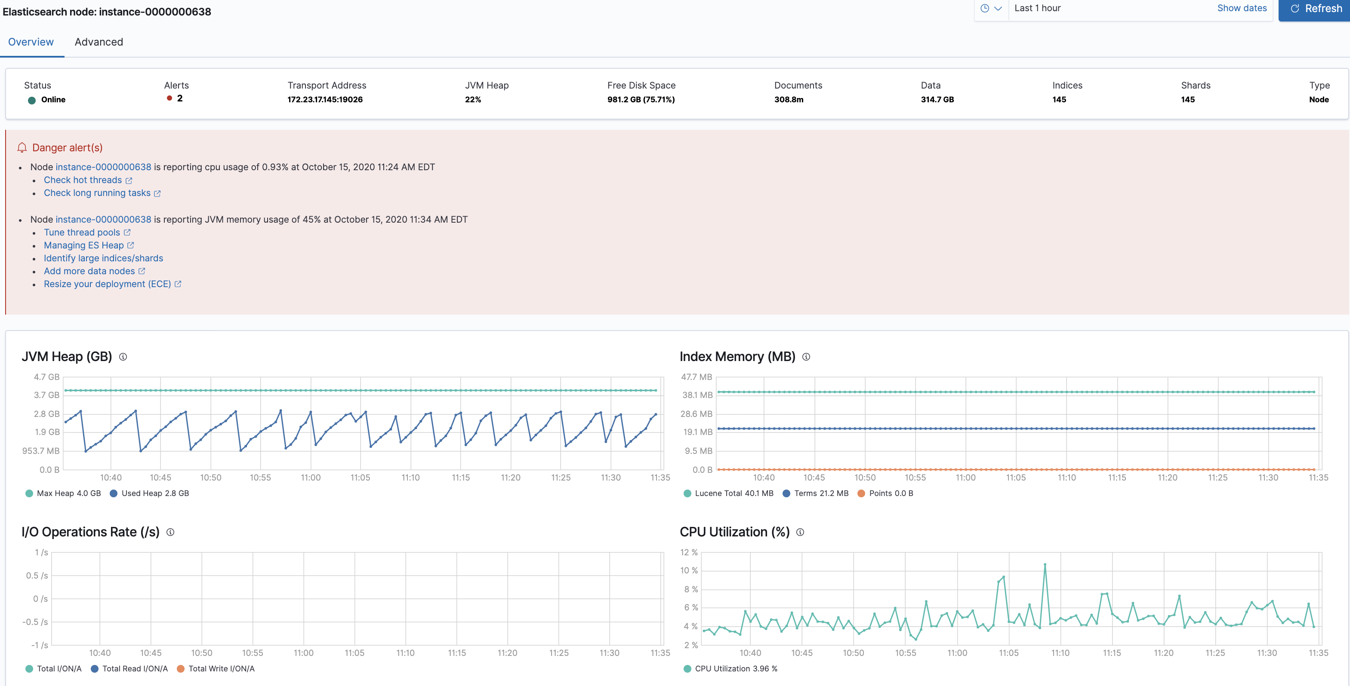Open Managing ES Heap link
Image resolution: width=1350 pixels, height=686 pixels.
[x=84, y=245]
